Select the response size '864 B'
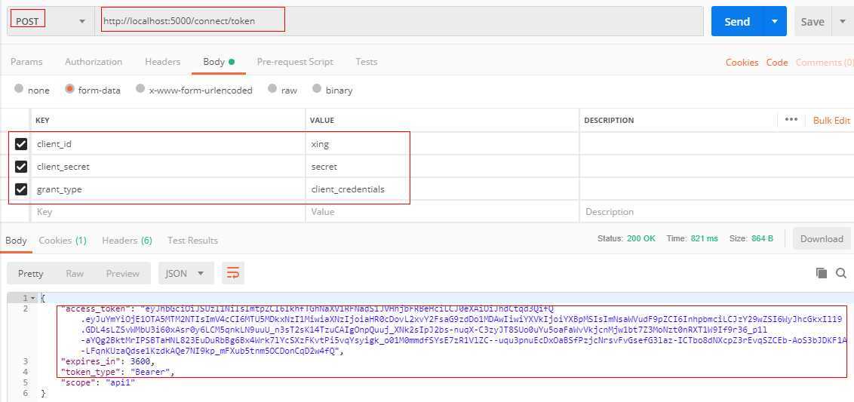 [x=763, y=238]
